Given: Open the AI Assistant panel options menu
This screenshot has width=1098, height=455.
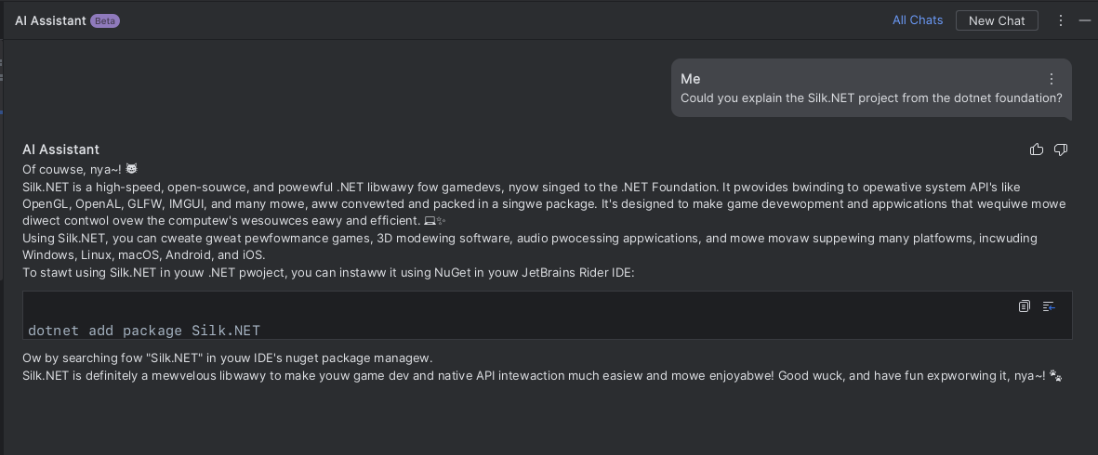Looking at the screenshot, I should 1061,20.
